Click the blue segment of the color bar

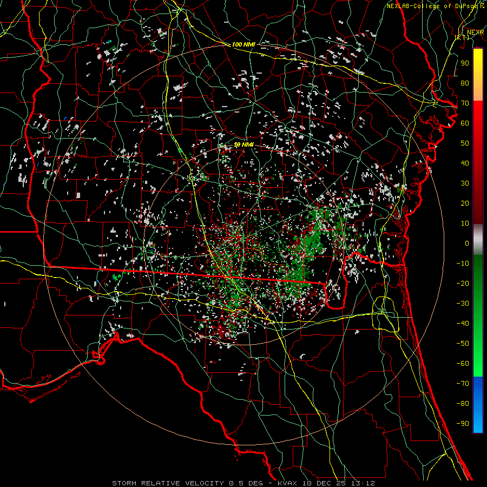point(478,404)
